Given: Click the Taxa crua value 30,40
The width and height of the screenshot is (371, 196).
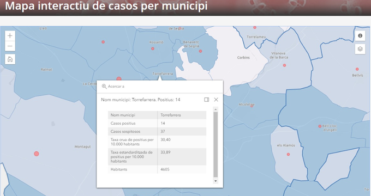Looking at the screenshot, I should point(165,140).
